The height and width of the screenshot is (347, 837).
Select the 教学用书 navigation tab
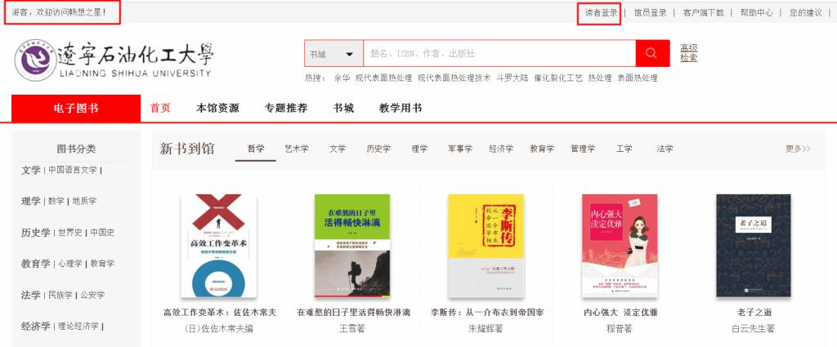(401, 109)
